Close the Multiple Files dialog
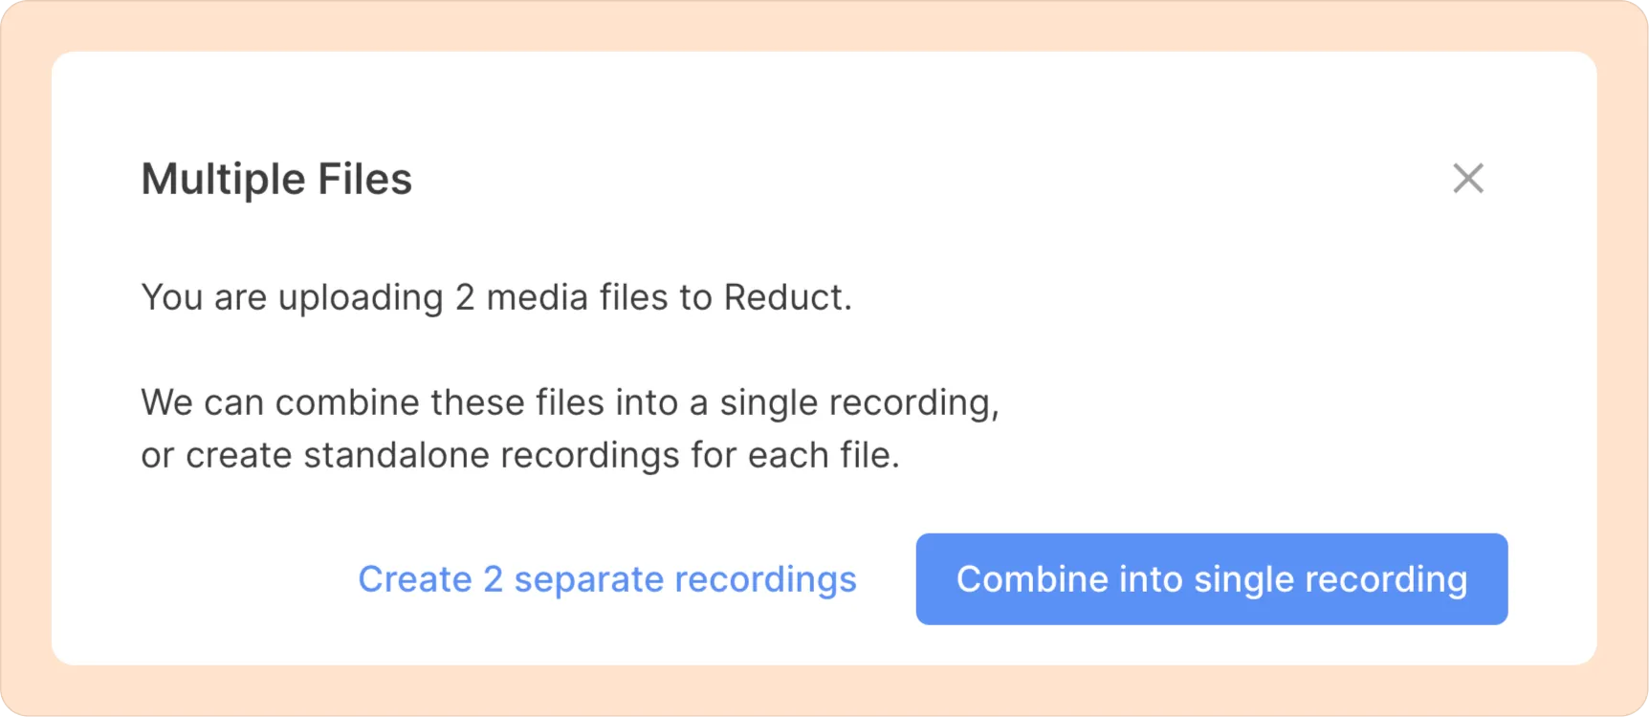The height and width of the screenshot is (717, 1649). pyautogui.click(x=1467, y=179)
